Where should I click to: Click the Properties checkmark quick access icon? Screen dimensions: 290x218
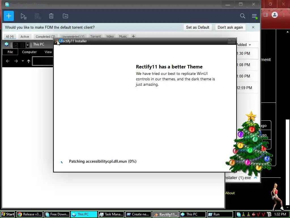point(16,45)
